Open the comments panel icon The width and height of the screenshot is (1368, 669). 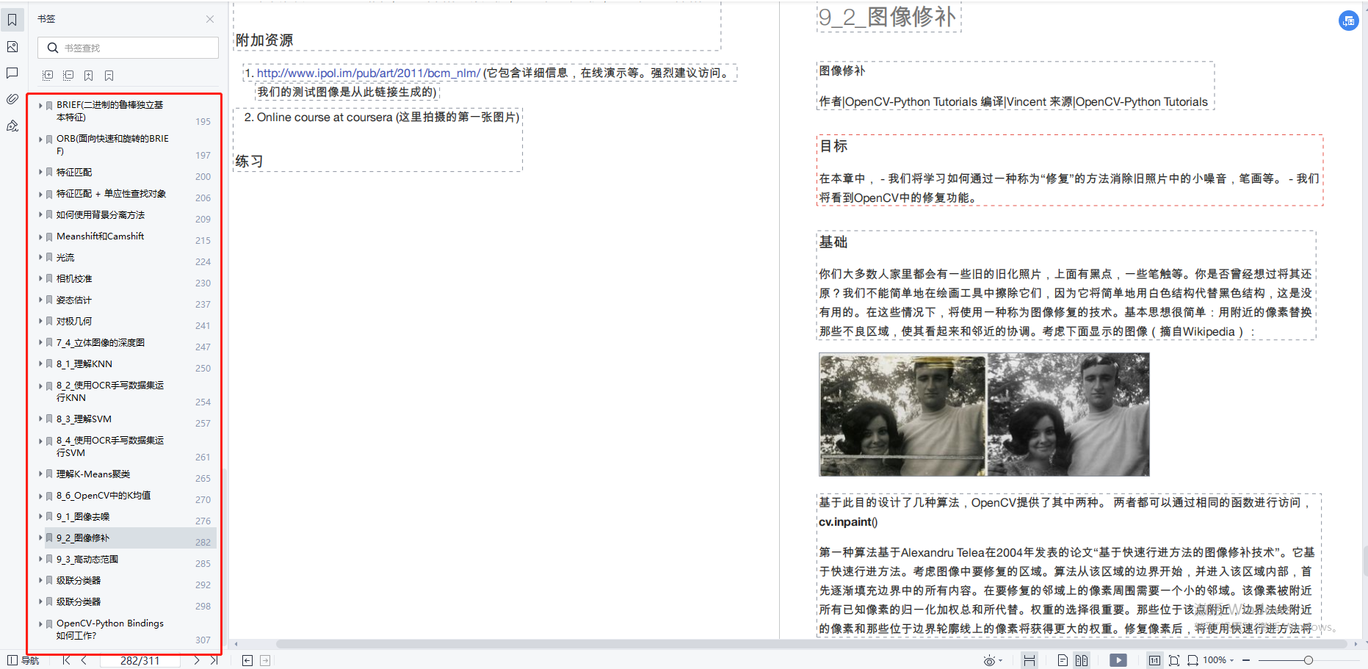click(12, 73)
